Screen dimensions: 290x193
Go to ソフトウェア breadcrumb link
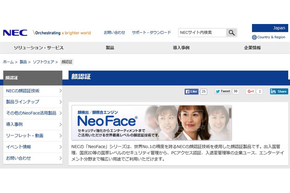(43, 62)
